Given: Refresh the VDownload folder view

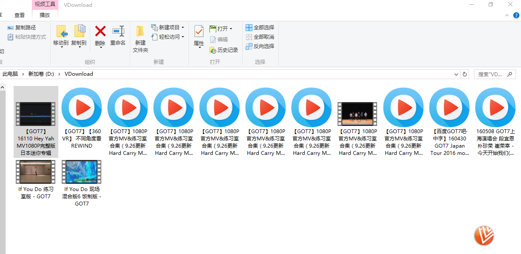Looking at the screenshot, I should point(465,74).
